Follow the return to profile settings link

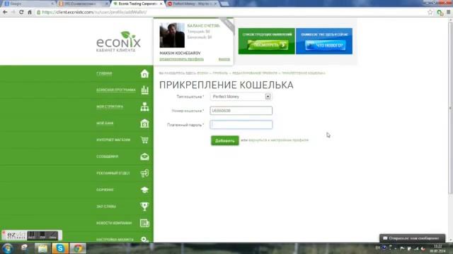(x=278, y=140)
